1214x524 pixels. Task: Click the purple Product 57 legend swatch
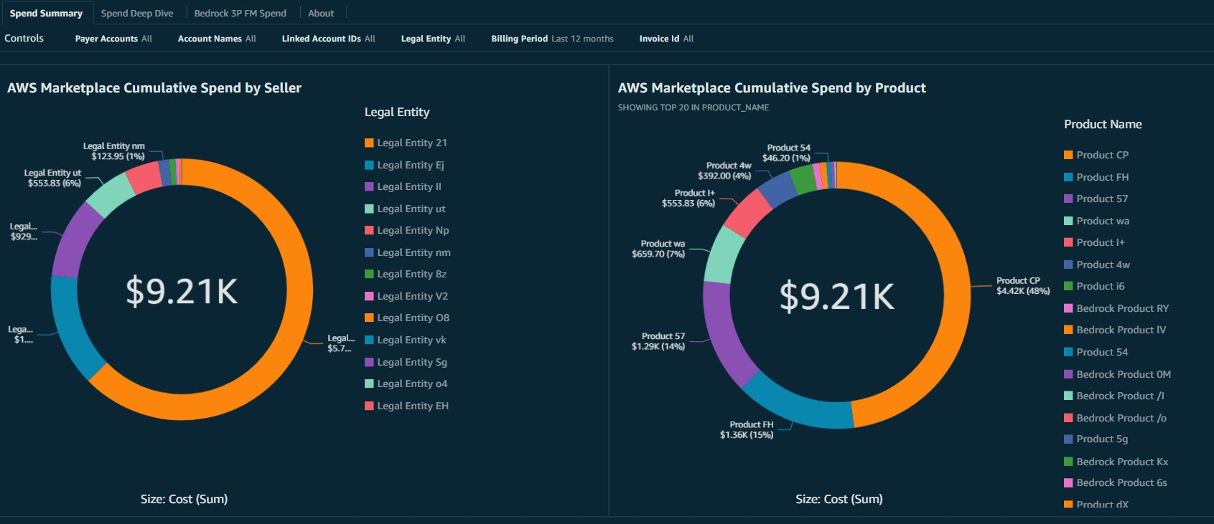pos(1068,199)
